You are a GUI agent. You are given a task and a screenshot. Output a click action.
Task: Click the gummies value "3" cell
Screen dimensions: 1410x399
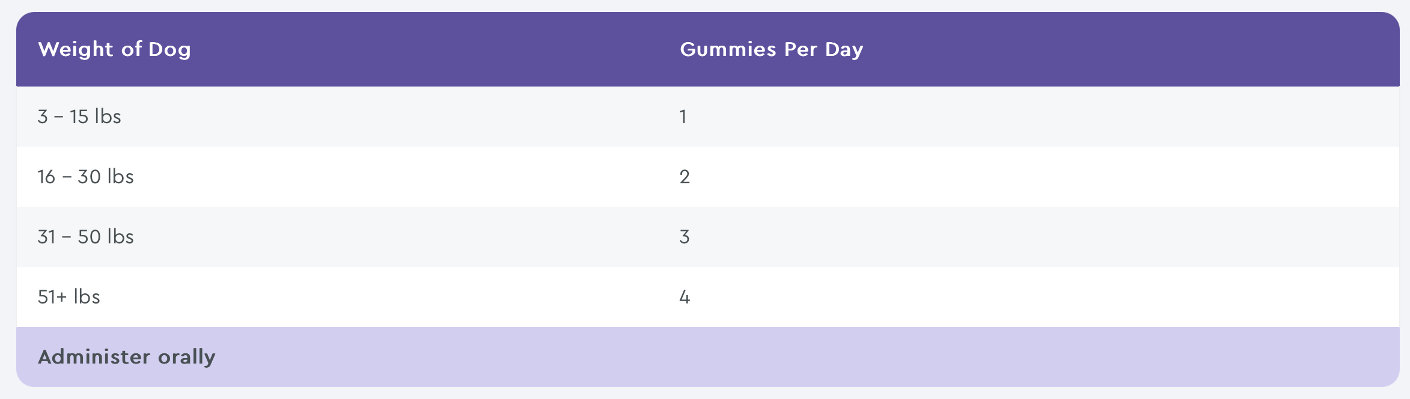tap(685, 237)
